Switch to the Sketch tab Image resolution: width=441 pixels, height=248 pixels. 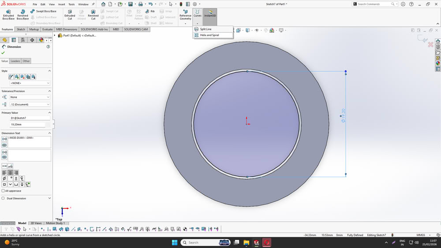click(x=21, y=29)
